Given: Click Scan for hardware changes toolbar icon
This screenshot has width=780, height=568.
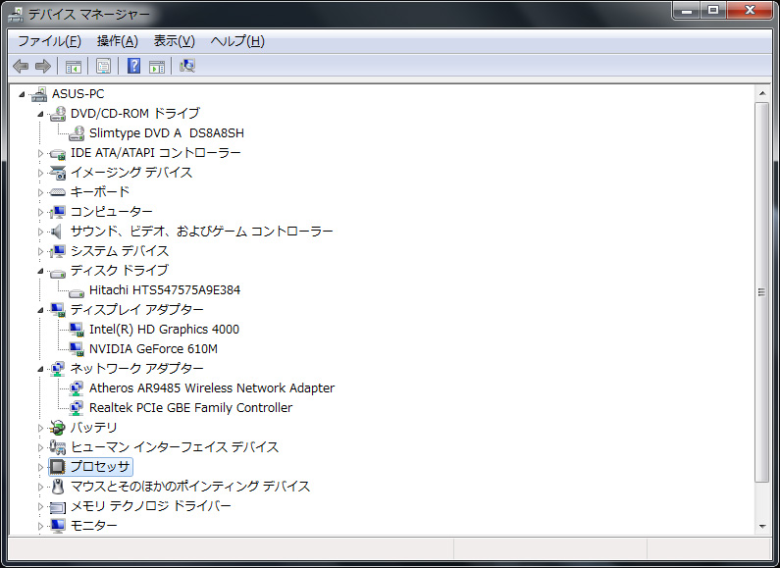Looking at the screenshot, I should coord(187,66).
